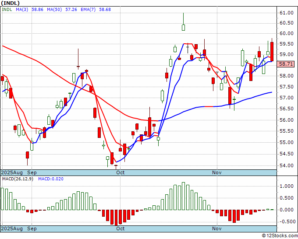Viewport: 298px width, 239px height.
Task: Click the 60.00 price axis label
Action: [287, 33]
